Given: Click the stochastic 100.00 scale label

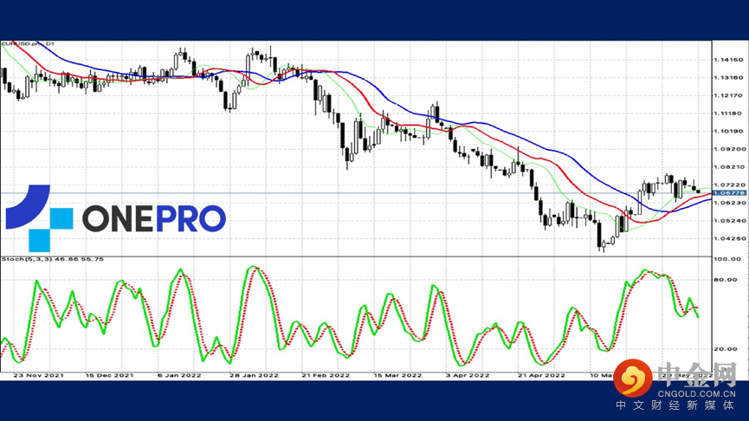Looking at the screenshot, I should click(727, 259).
